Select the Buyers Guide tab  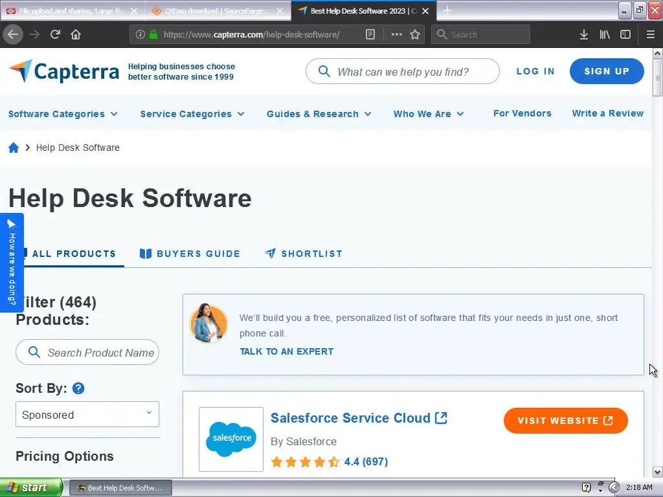pyautogui.click(x=190, y=254)
